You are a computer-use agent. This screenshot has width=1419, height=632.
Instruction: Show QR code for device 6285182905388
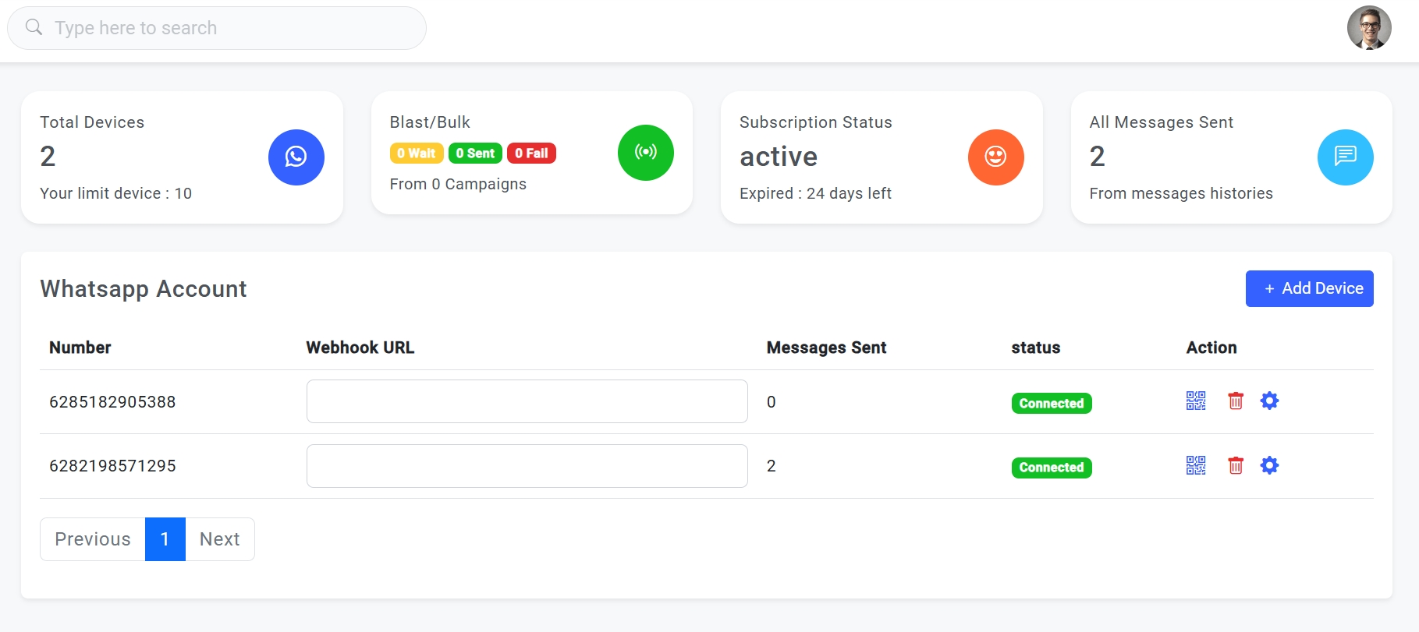click(x=1196, y=401)
